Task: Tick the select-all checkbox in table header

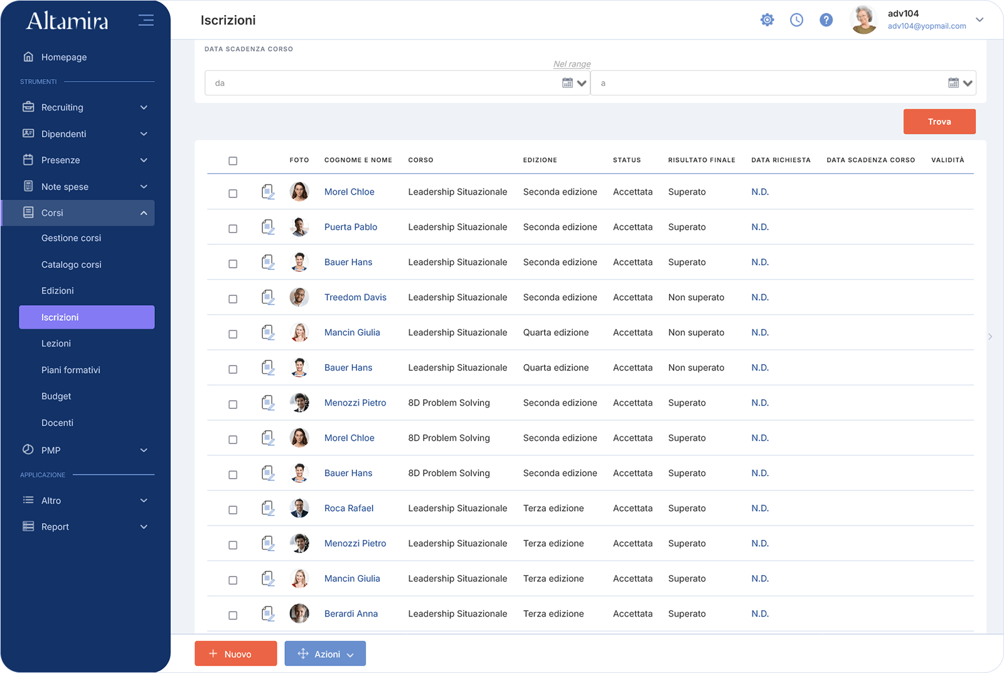Action: [233, 161]
